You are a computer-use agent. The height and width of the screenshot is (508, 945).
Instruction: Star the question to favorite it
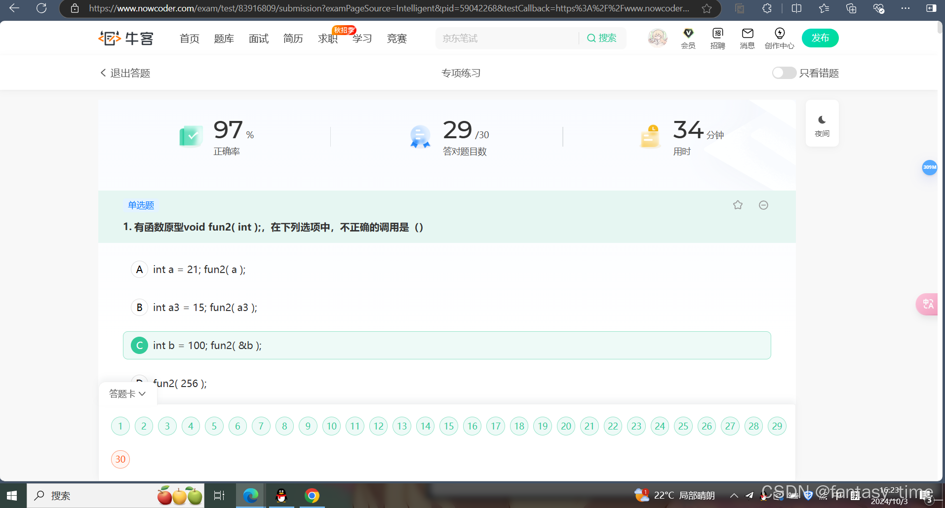click(738, 204)
